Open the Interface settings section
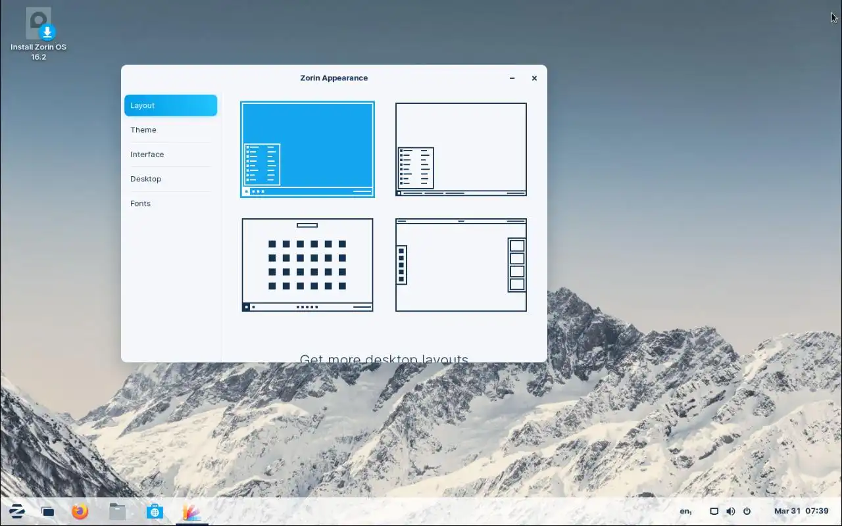The height and width of the screenshot is (526, 842). point(170,155)
